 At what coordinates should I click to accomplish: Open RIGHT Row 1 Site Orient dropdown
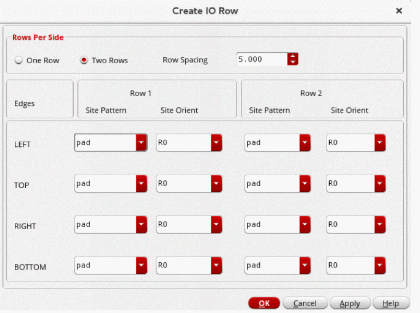click(x=217, y=224)
